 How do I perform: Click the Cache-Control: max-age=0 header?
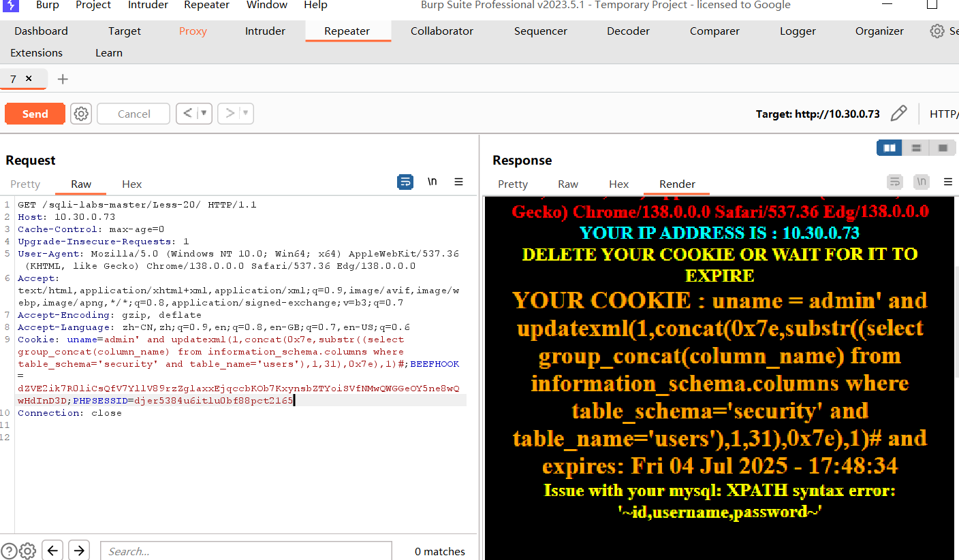91,229
